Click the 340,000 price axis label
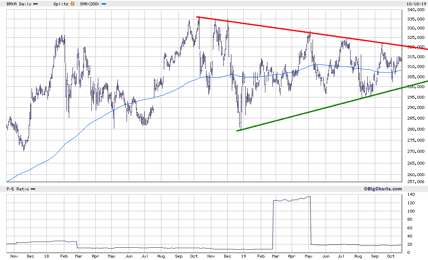This screenshot has width=428, height=260. pos(416,10)
